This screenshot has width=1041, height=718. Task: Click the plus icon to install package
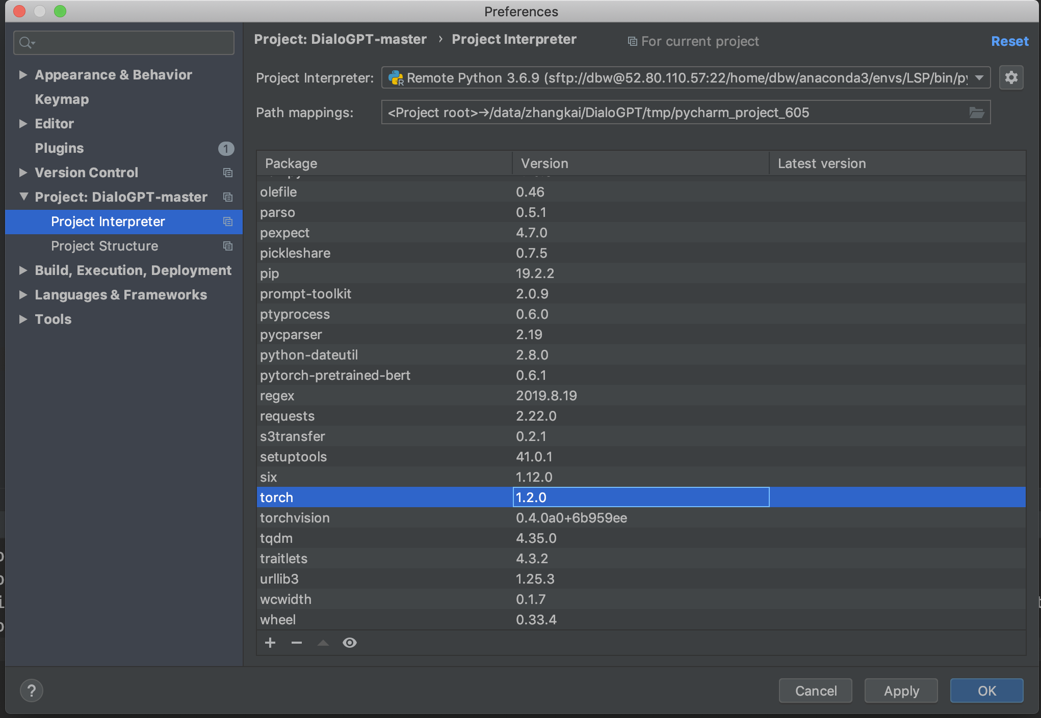coord(270,643)
